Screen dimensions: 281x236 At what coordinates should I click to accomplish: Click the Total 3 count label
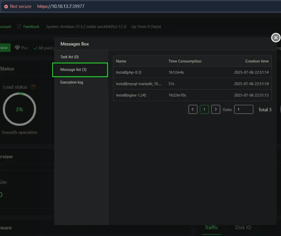265,110
